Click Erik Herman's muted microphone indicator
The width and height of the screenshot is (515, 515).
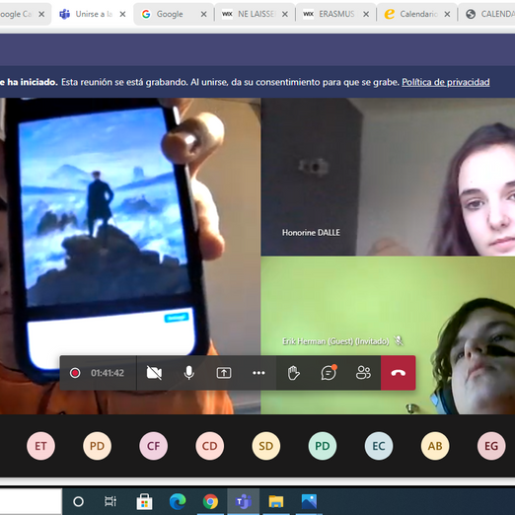399,341
